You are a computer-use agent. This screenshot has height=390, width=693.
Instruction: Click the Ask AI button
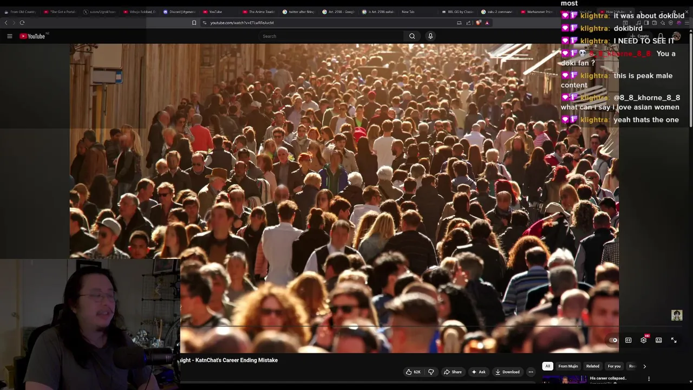[478, 372]
